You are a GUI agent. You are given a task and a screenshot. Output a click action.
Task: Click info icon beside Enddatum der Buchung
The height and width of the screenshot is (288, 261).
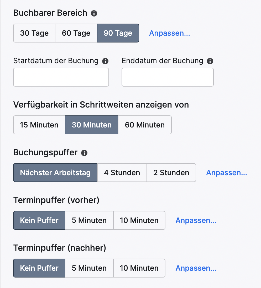coord(210,61)
